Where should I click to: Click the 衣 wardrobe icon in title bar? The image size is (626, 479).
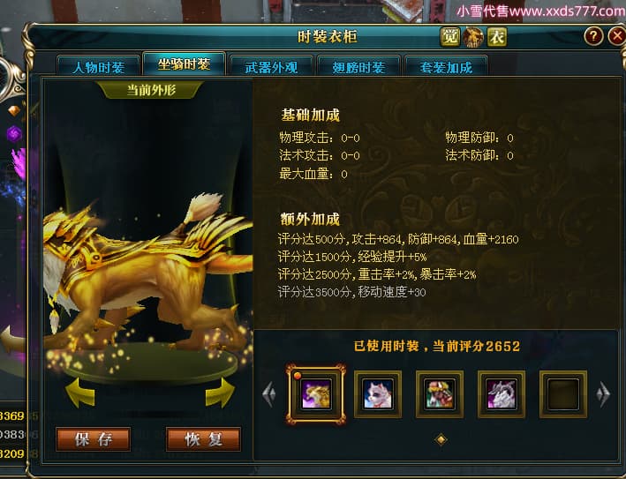tap(497, 37)
